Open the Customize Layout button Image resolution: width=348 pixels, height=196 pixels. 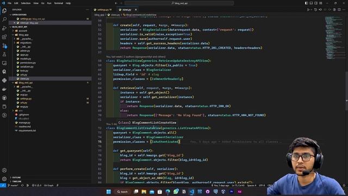pos(321,3)
